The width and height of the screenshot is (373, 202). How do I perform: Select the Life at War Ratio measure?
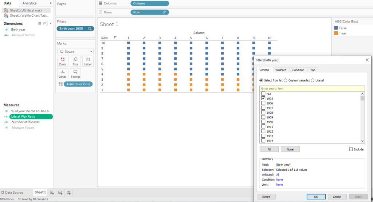tap(31, 117)
